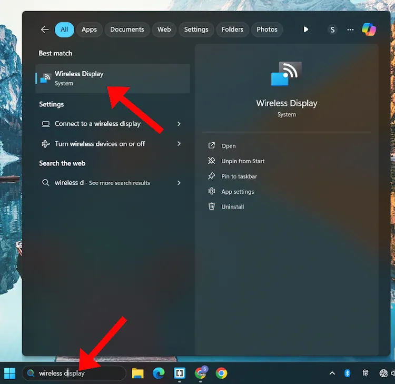Click the taskbar search magnifier icon
Image resolution: width=395 pixels, height=384 pixels.
point(31,373)
